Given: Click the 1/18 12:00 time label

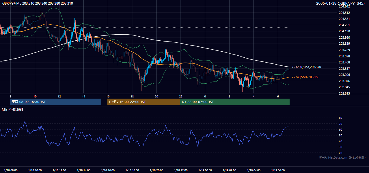Looking at the screenshot, I should tap(59, 170).
